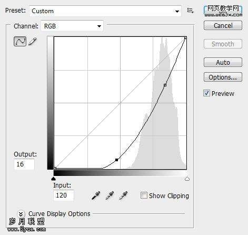Select the upper hollow curve point
This screenshot has height=235, width=248.
(165, 85)
